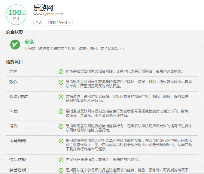This screenshot has height=174, width=204.
Task: Click the 博彩 row label
Action: coord(14,126)
